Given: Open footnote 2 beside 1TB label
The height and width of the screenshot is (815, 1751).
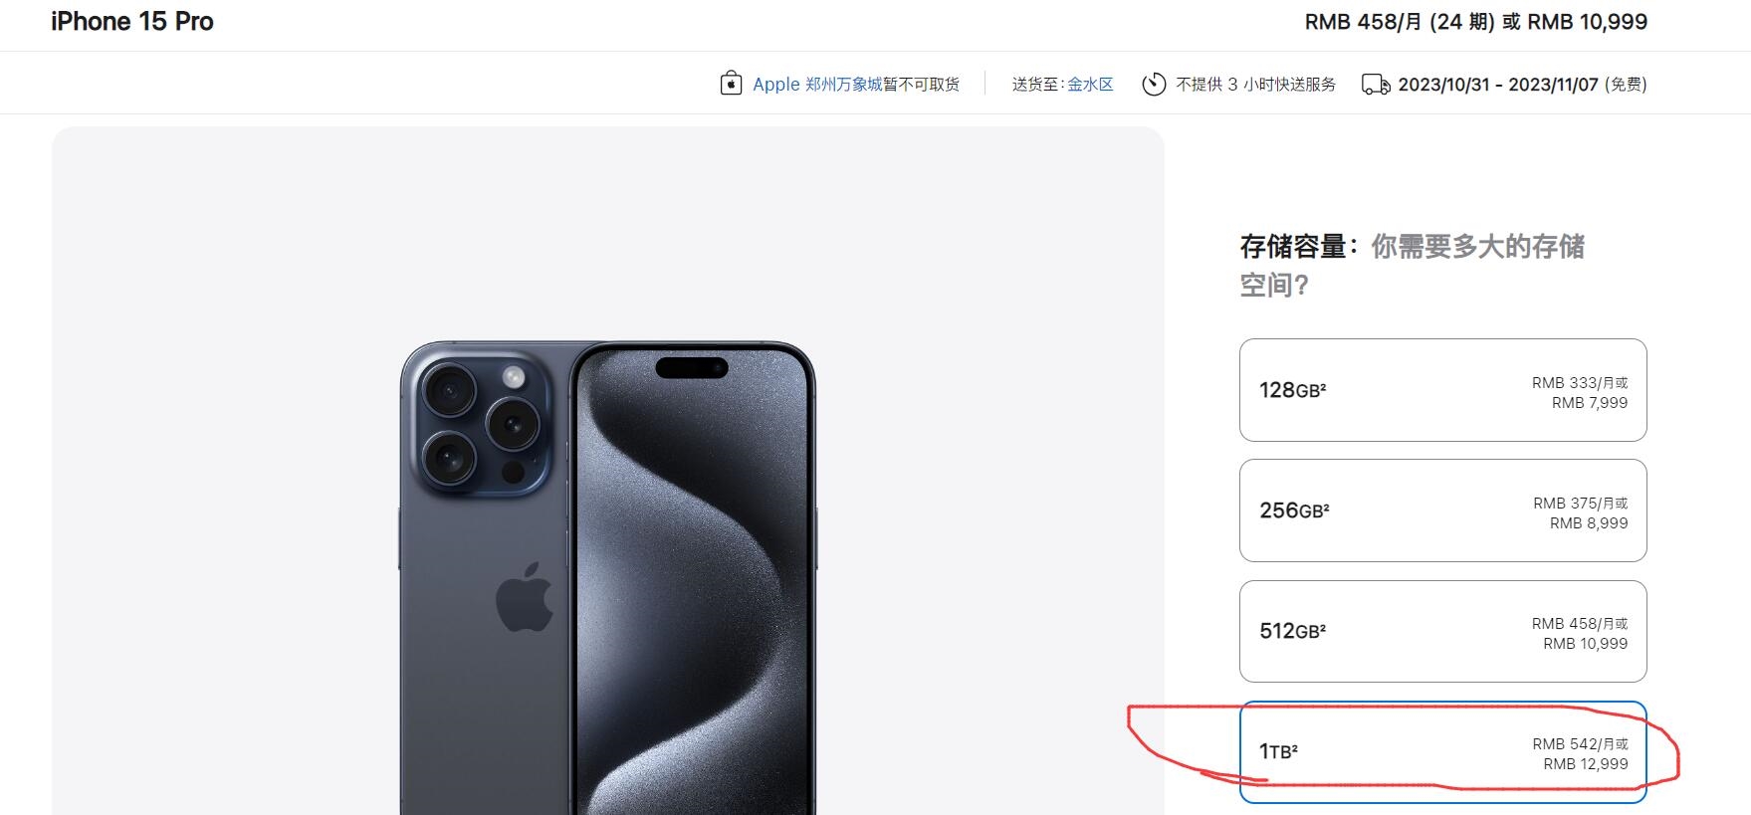Looking at the screenshot, I should point(1294,746).
